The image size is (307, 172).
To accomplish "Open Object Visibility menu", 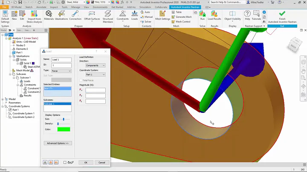I will (233, 16).
